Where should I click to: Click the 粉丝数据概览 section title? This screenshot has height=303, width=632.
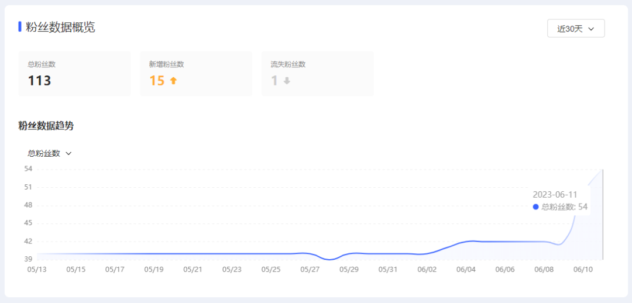[x=60, y=27]
